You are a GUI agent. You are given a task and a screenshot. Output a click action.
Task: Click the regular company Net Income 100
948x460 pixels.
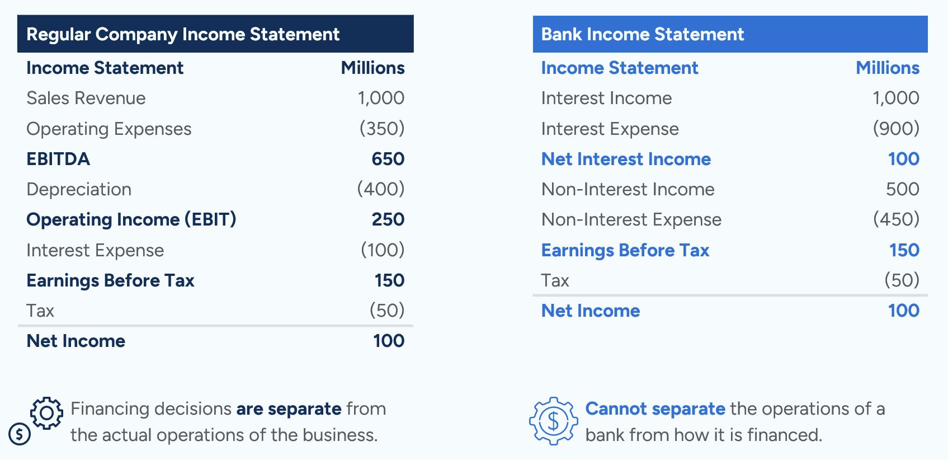(389, 341)
